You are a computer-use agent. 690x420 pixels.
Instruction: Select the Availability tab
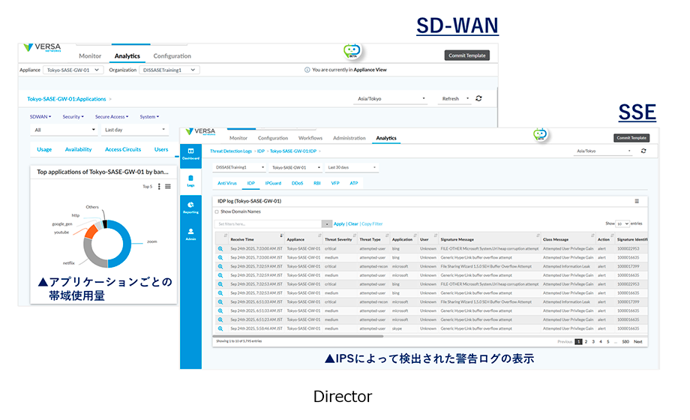[78, 149]
